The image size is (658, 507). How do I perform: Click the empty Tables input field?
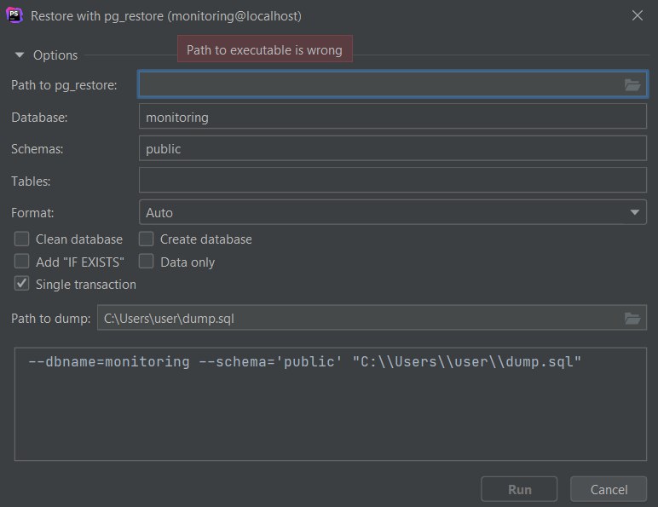[x=393, y=180]
